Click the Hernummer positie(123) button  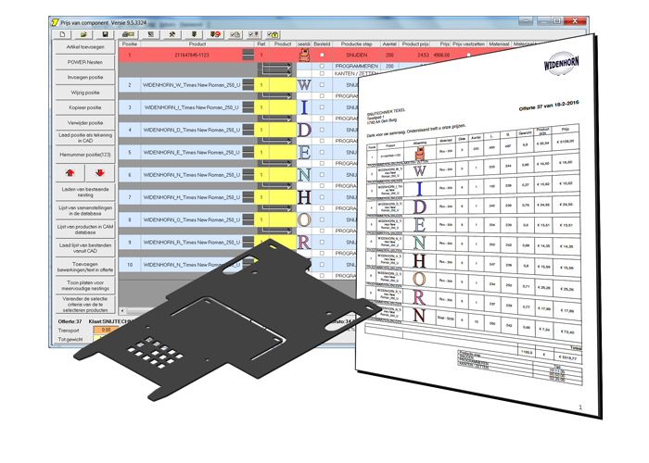pyautogui.click(x=85, y=155)
